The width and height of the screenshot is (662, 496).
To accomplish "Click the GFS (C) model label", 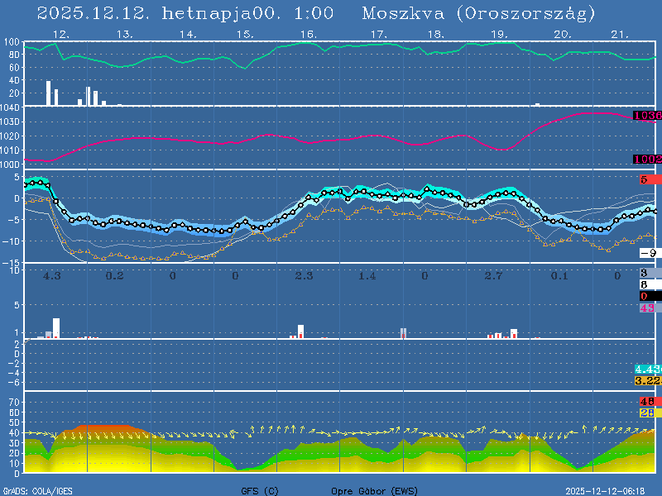I will (x=260, y=490).
